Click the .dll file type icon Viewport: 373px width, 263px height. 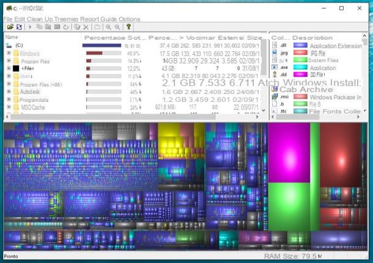tap(275, 45)
